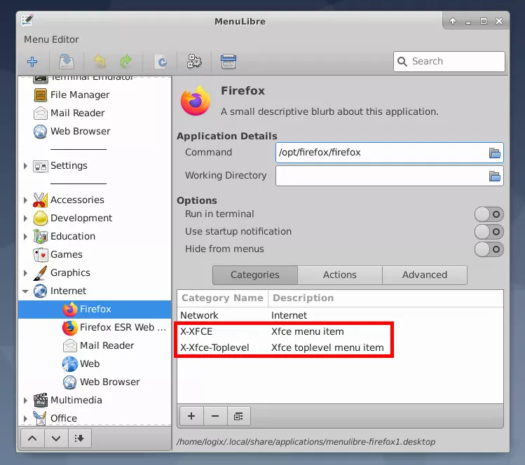Click the Revert launcher icon
The height and width of the screenshot is (465, 525).
click(162, 62)
